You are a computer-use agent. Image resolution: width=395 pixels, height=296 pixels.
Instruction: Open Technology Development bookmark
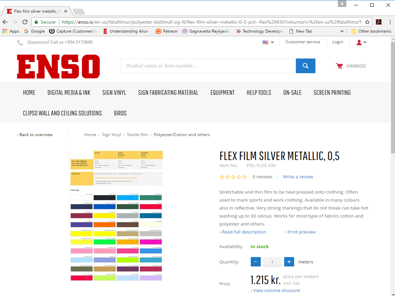click(259, 31)
